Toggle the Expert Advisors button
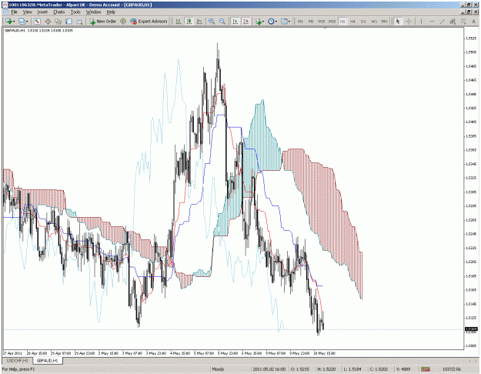 pyautogui.click(x=149, y=22)
